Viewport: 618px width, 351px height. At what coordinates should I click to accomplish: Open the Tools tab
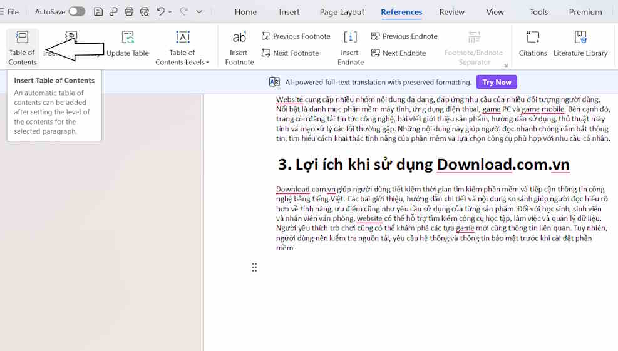[538, 13]
